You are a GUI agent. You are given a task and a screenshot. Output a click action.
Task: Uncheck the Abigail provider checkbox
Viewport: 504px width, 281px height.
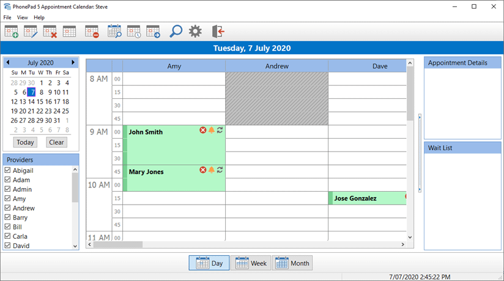(x=8, y=170)
